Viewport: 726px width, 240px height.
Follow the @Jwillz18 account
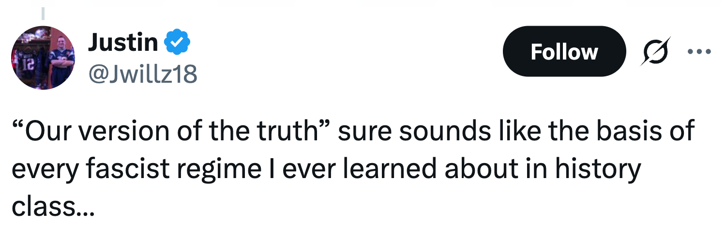tap(564, 51)
